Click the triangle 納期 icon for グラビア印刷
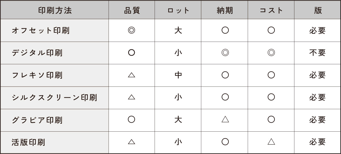The width and height of the screenshot is (341, 154). pos(225,119)
